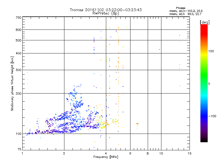Click the plot title "Tromsø 20161102 03:22:00-03:23:43"
223x167 pixels.
(106, 10)
